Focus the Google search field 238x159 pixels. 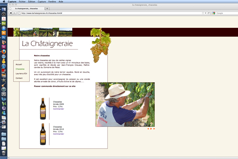click(227, 13)
